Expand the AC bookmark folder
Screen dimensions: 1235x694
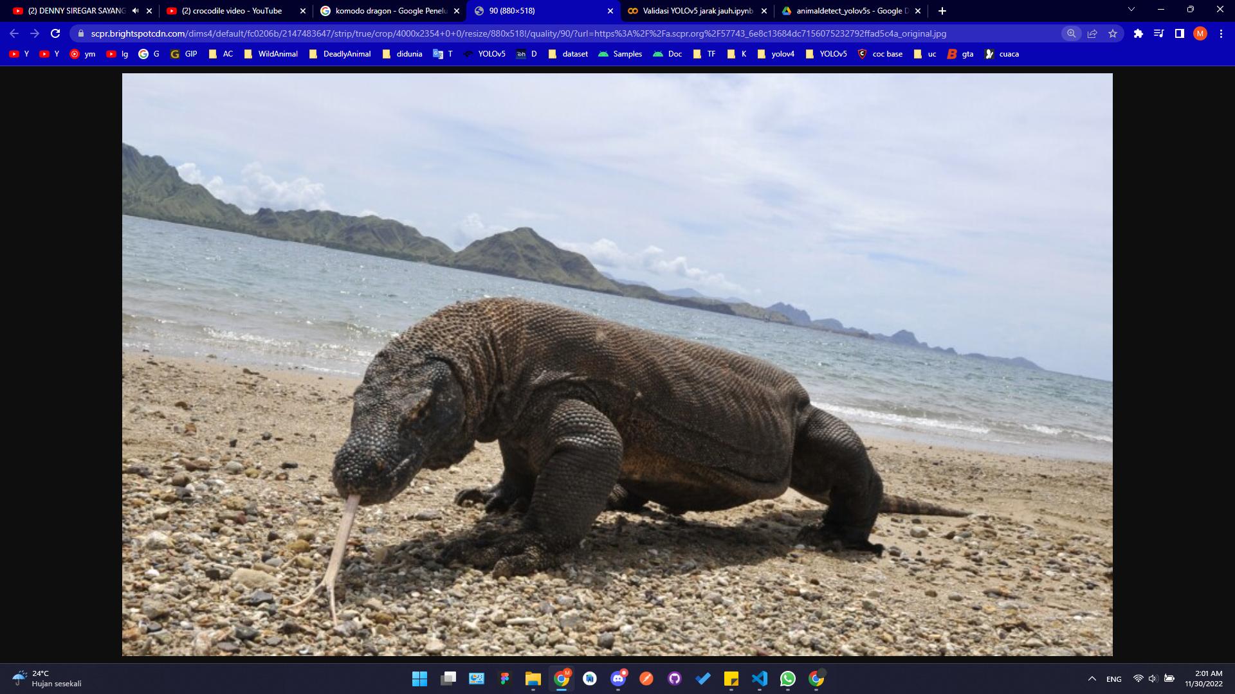(221, 54)
